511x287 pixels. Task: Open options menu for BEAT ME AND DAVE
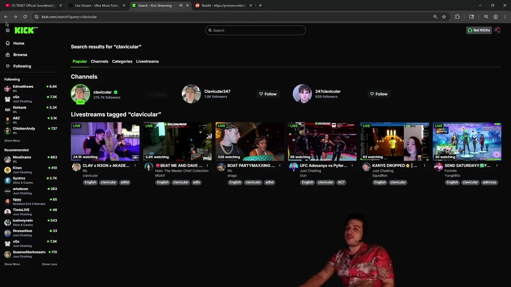click(207, 165)
